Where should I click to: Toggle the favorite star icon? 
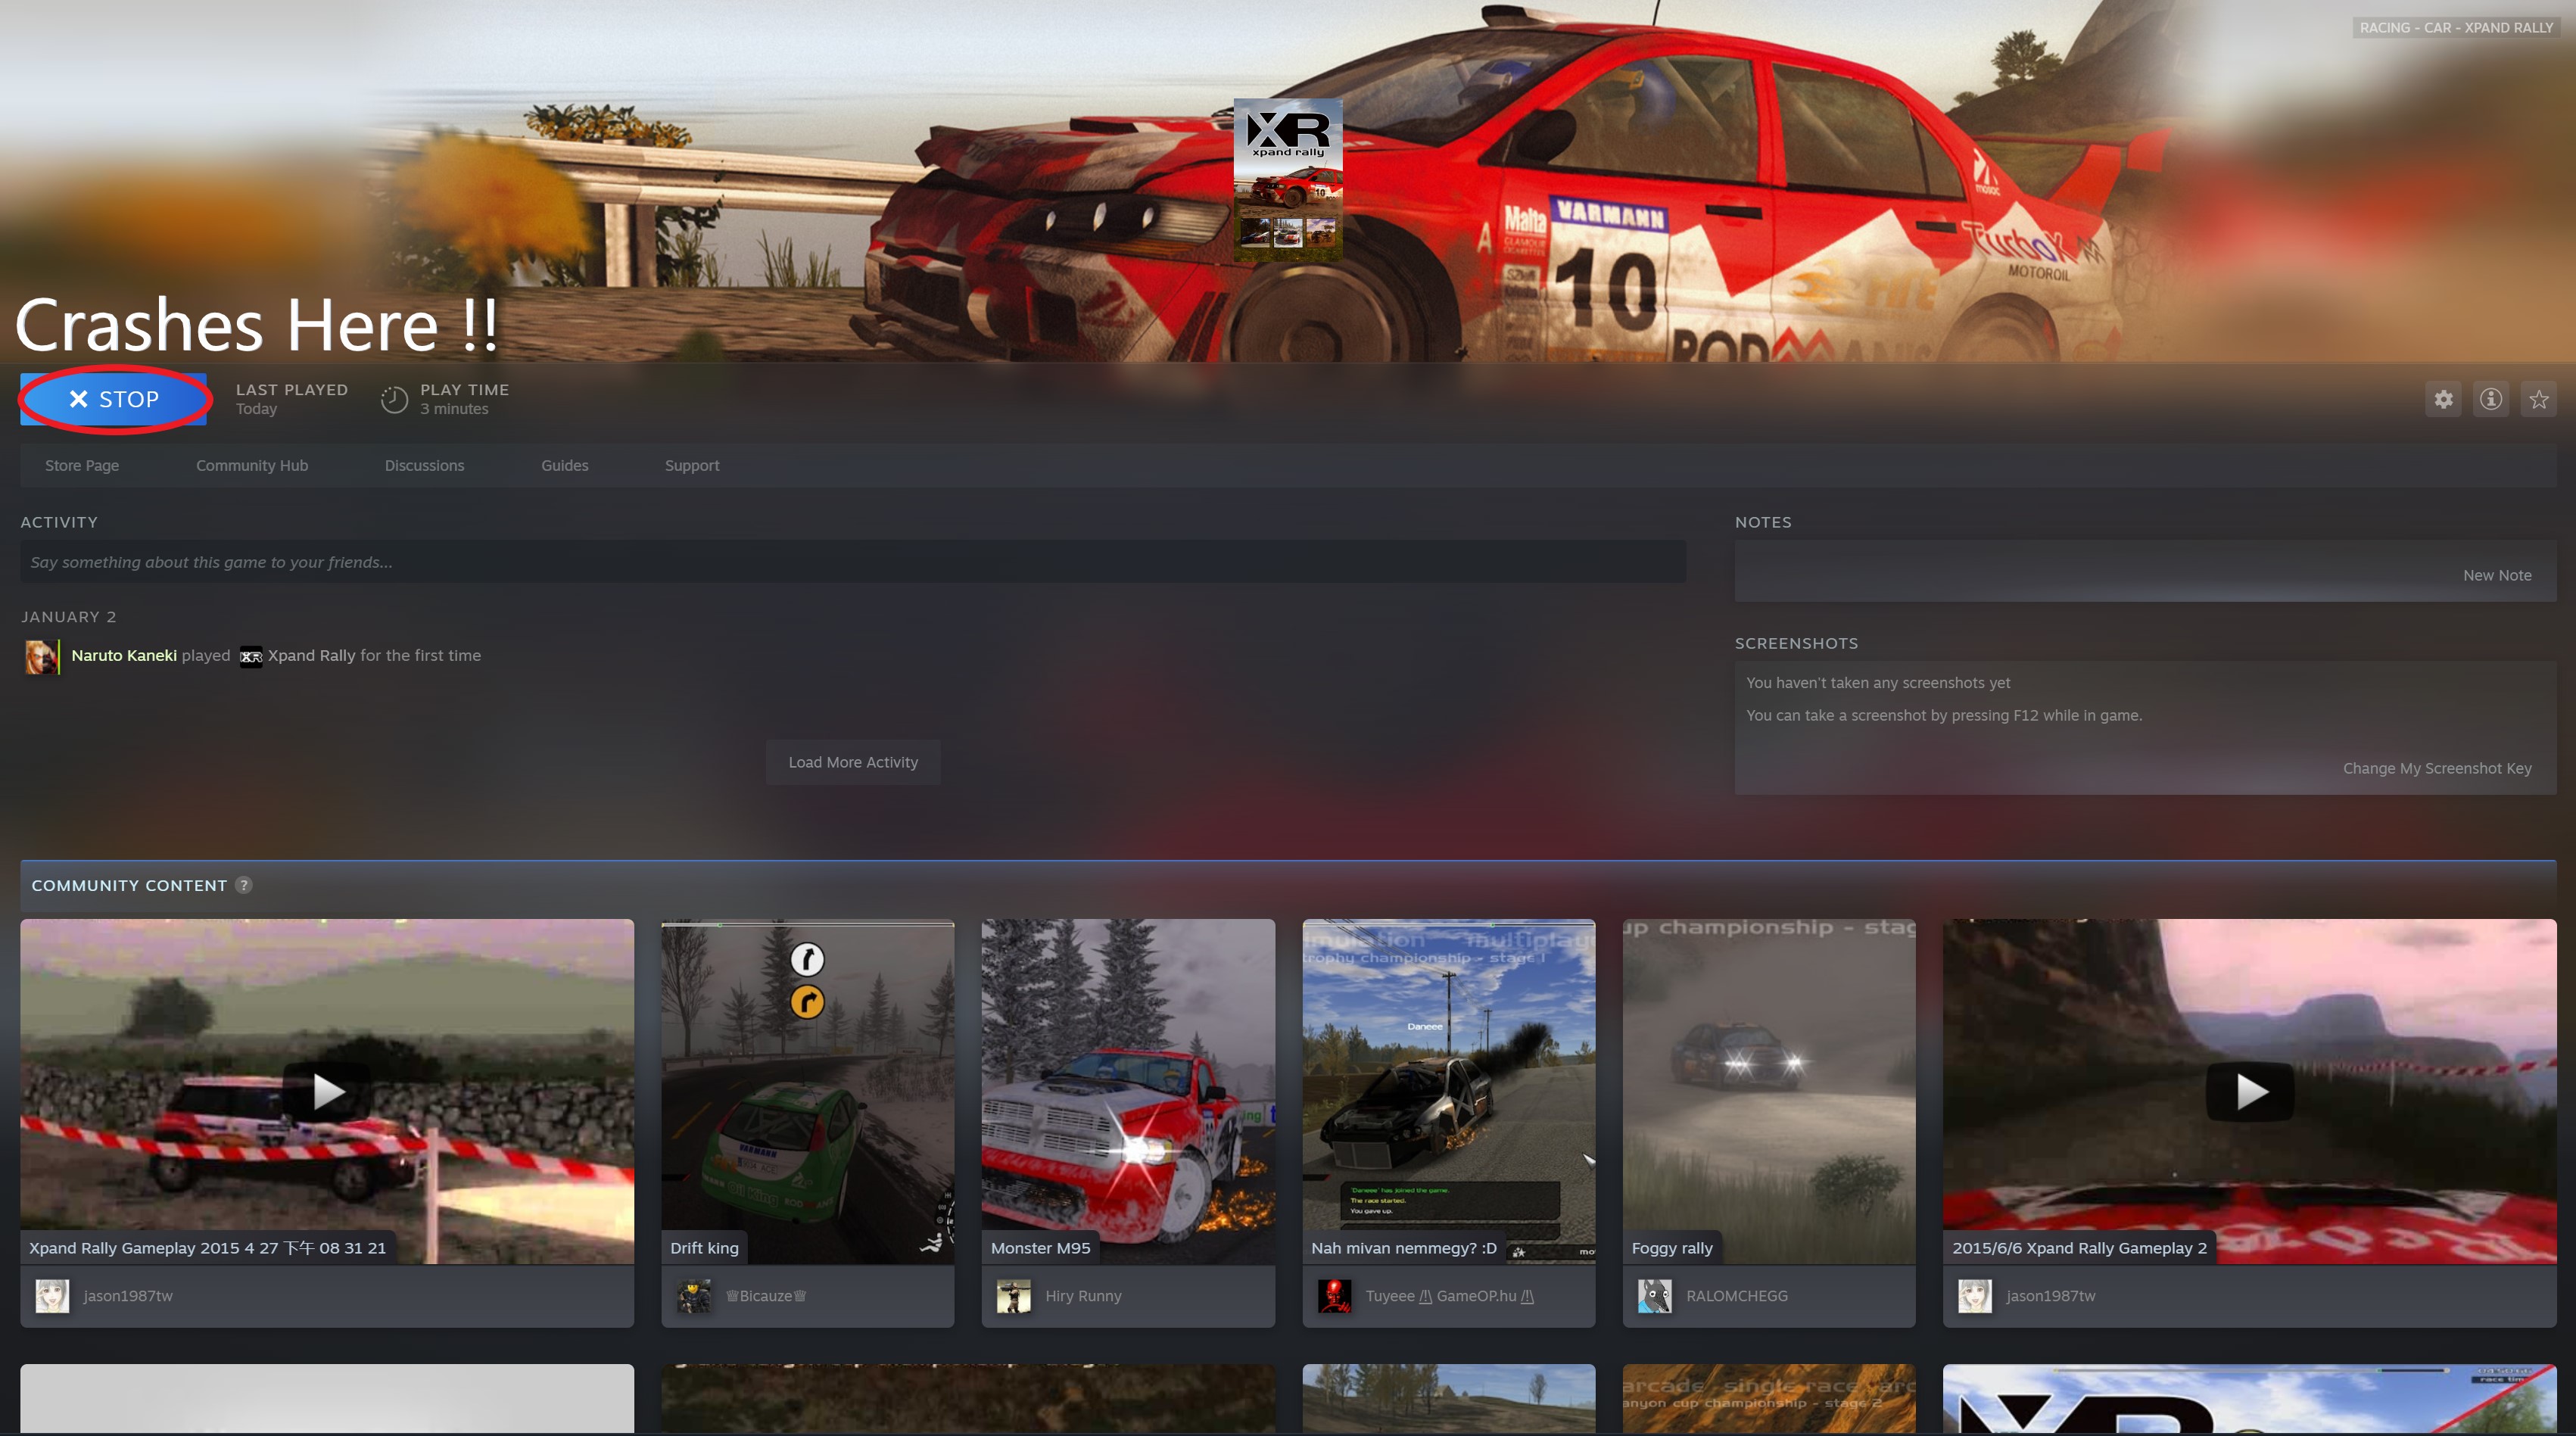[2538, 400]
